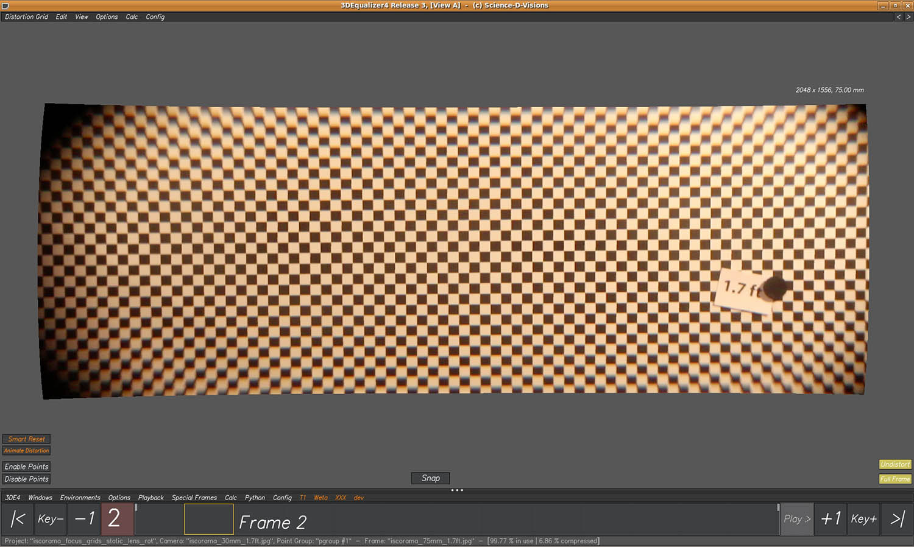Image resolution: width=914 pixels, height=547 pixels.
Task: Click Disable Points button
Action: click(26, 479)
